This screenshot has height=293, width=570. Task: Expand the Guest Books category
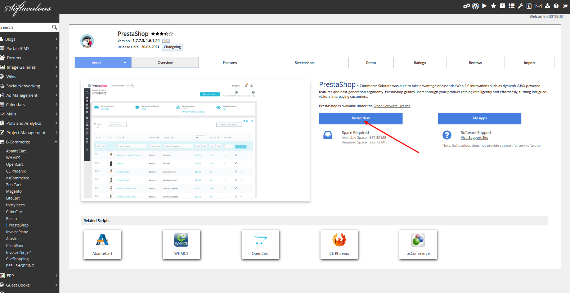point(30,285)
